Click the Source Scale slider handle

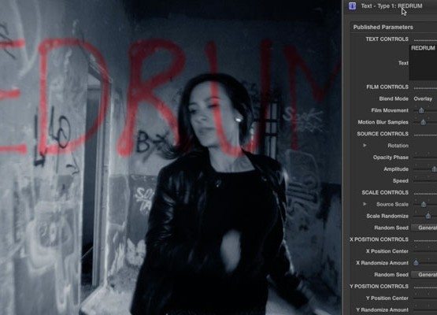(x=424, y=204)
